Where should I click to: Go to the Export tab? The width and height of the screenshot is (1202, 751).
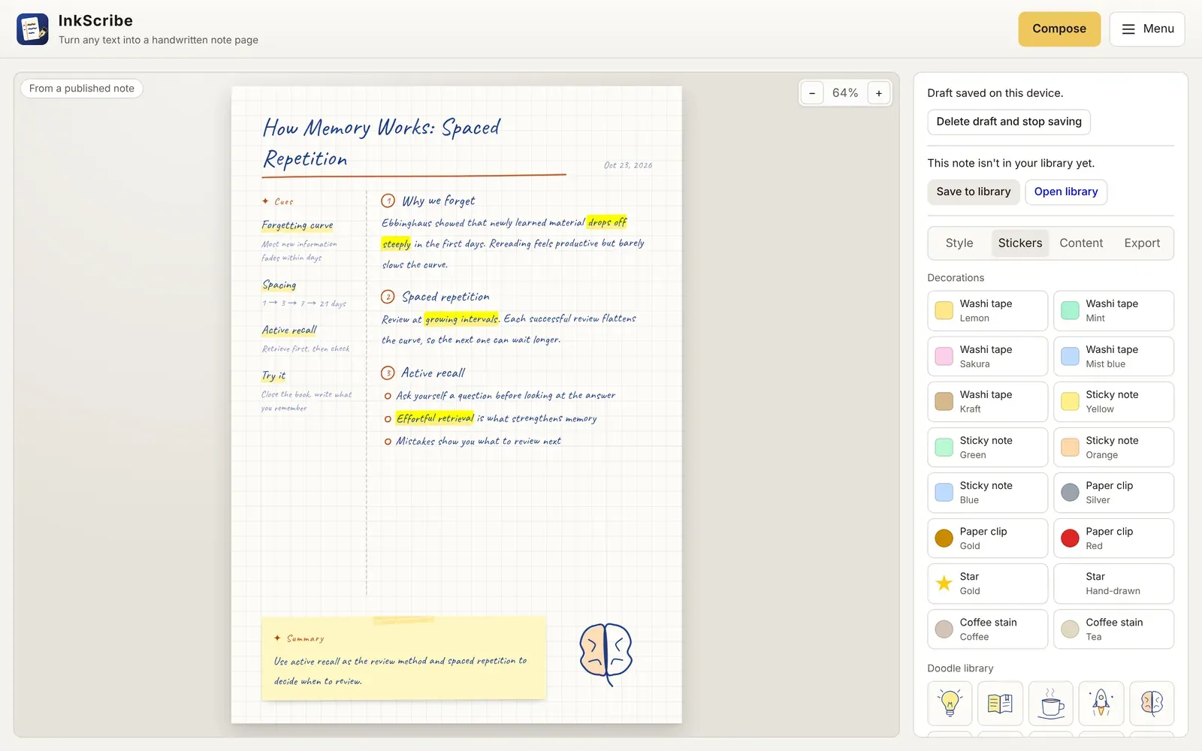tap(1142, 243)
